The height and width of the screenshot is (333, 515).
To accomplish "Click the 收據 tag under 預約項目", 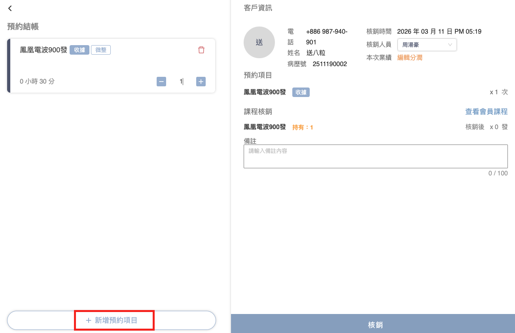I will [301, 92].
